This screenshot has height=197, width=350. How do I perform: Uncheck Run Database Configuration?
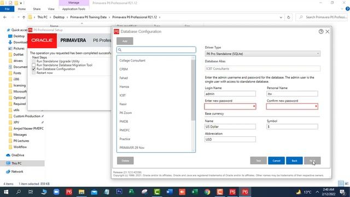coord(34,69)
